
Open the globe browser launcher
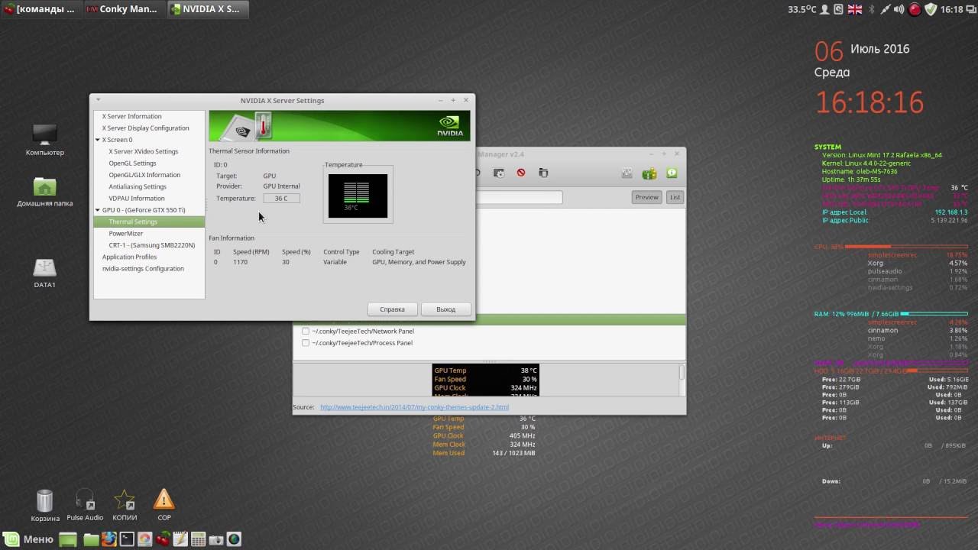(x=234, y=539)
